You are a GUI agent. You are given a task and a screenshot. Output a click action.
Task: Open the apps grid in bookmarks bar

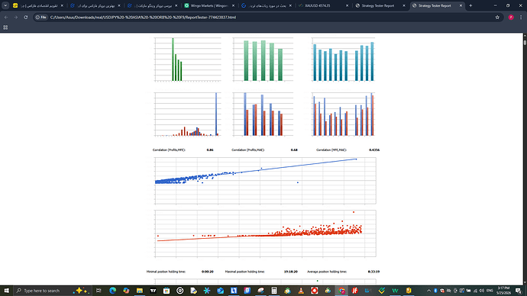[5, 27]
